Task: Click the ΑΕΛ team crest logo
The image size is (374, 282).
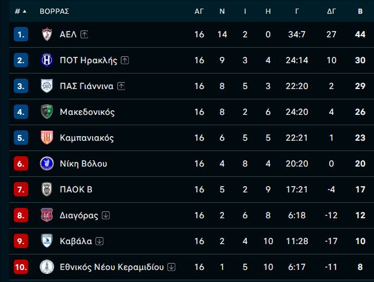Action: click(47, 34)
